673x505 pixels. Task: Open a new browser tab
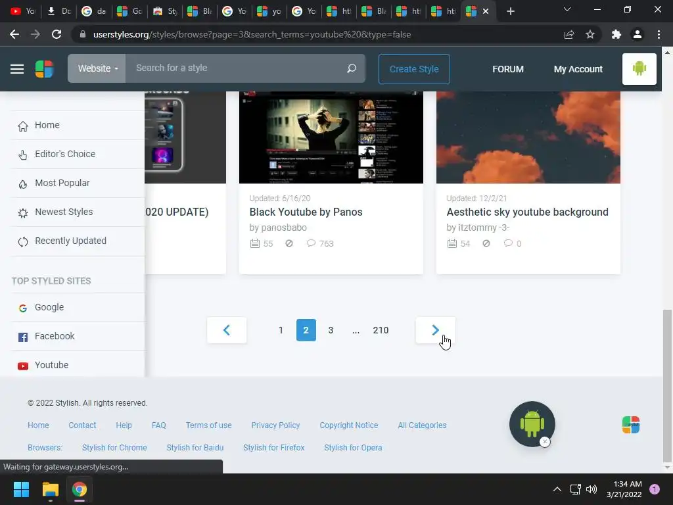tap(510, 11)
